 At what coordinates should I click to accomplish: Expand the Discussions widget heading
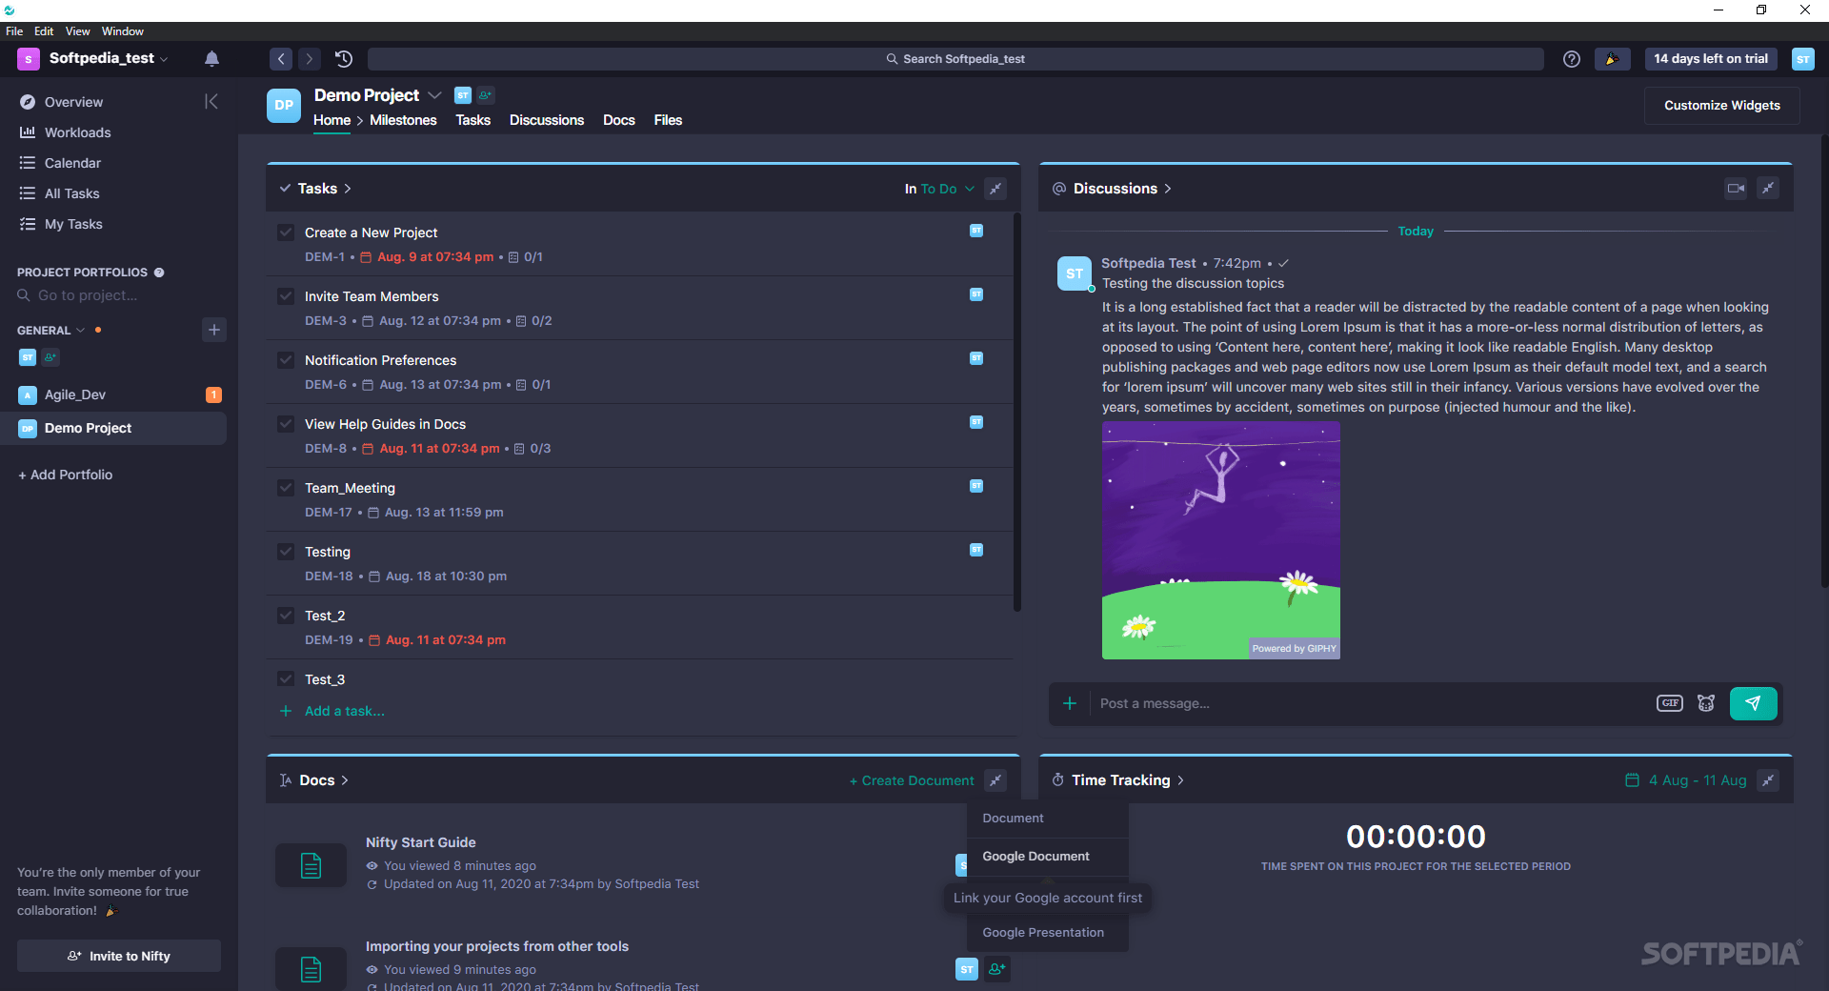click(x=1122, y=189)
